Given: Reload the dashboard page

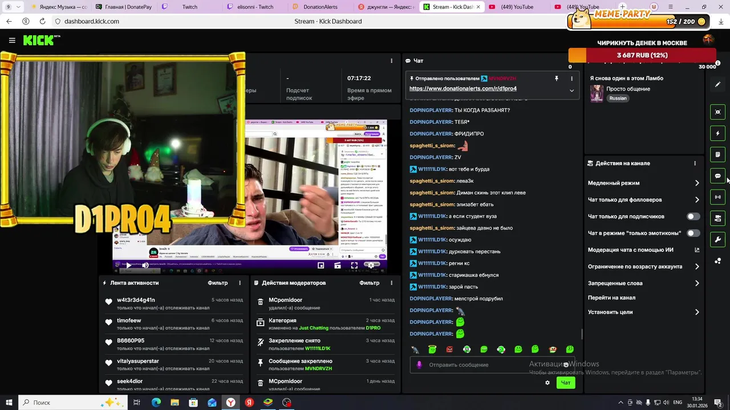Looking at the screenshot, I should [43, 21].
